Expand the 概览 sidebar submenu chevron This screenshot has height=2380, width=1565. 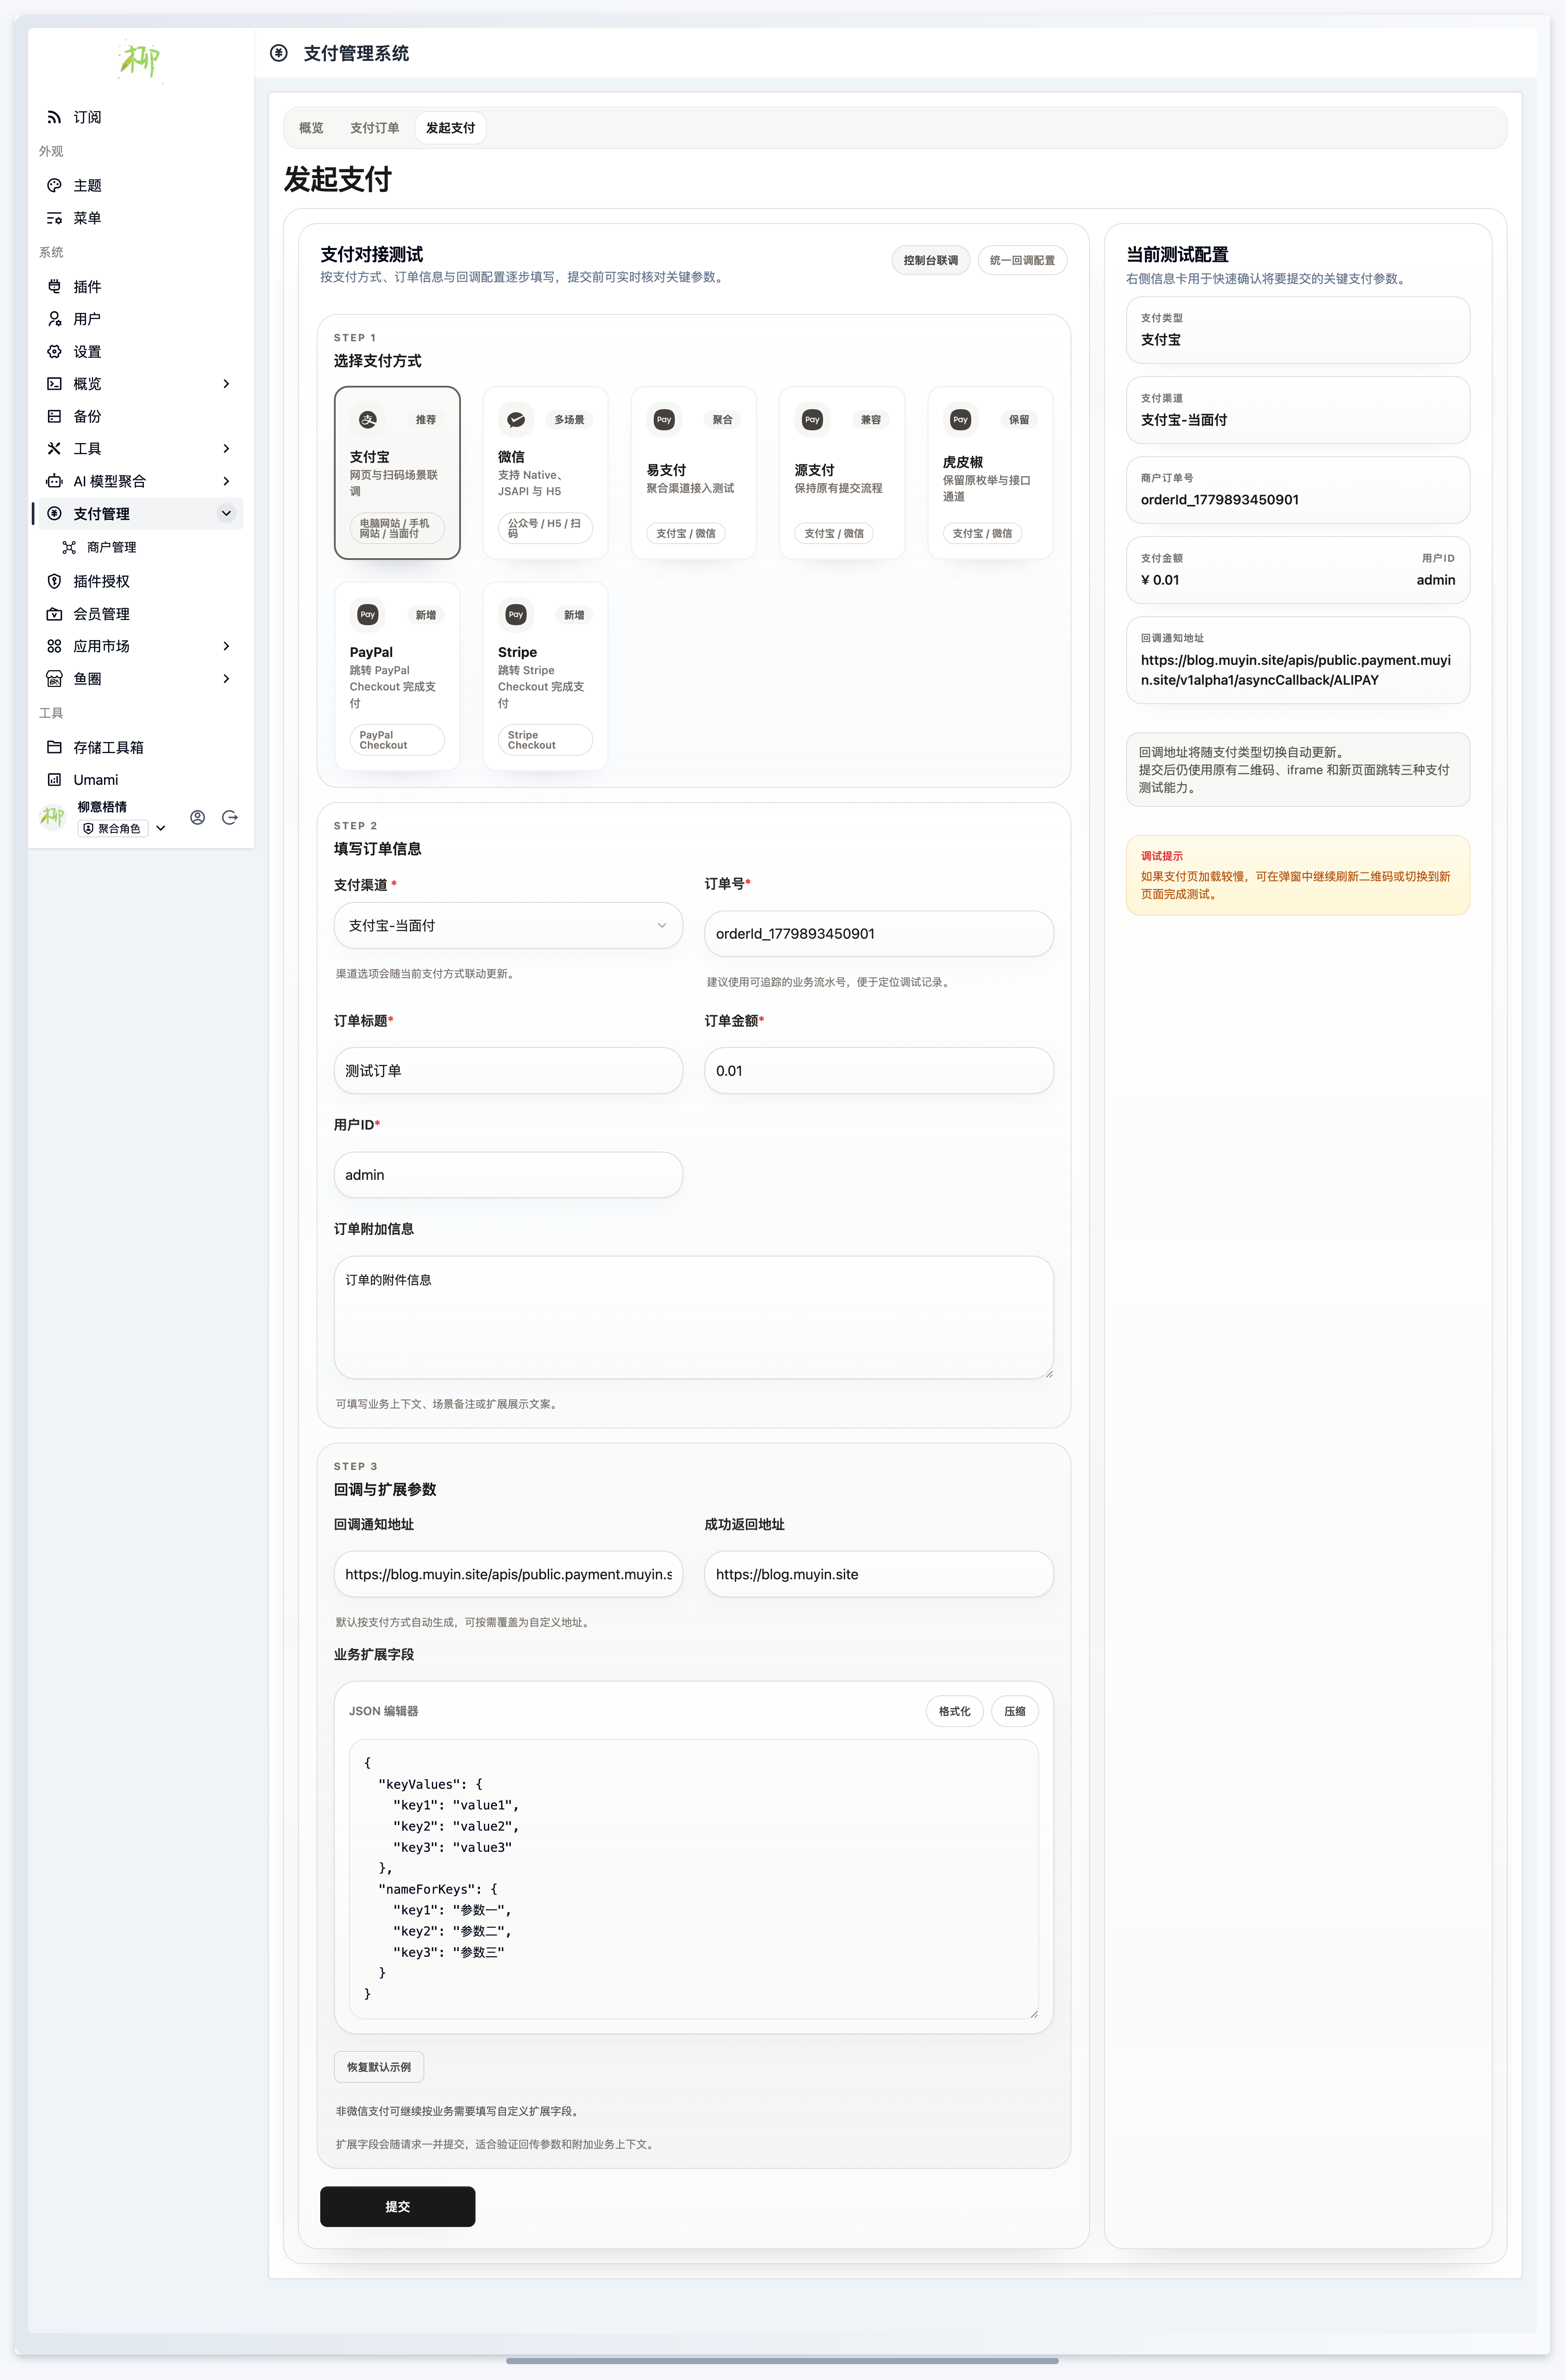tap(226, 384)
